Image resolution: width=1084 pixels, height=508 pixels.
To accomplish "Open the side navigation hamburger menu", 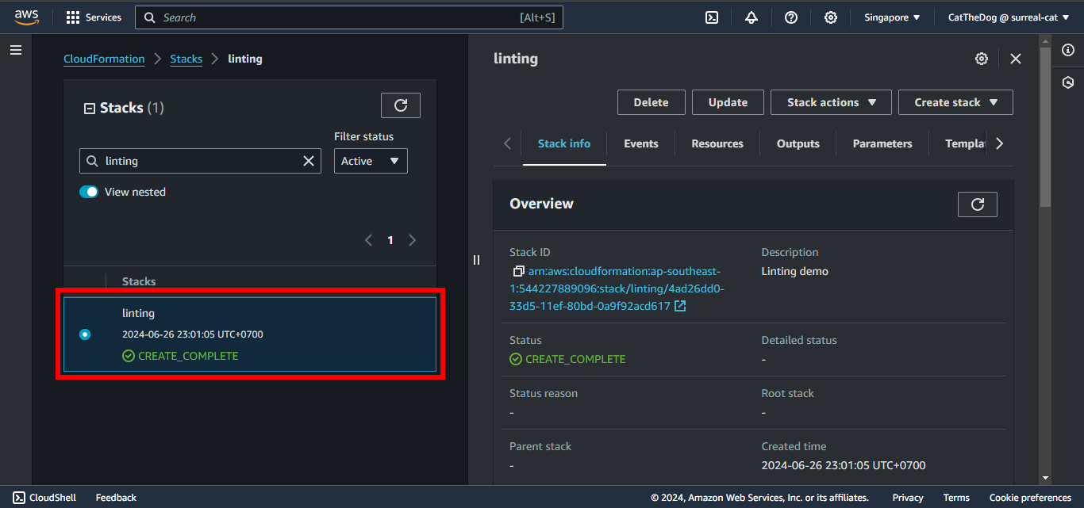I will 16,50.
